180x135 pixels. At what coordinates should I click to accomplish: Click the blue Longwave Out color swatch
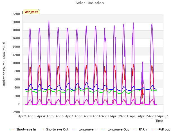click(x=103, y=130)
